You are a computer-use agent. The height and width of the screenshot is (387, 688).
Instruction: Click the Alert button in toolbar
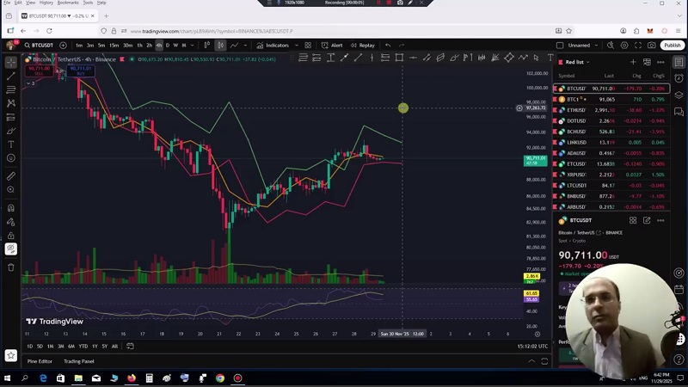pyautogui.click(x=332, y=45)
